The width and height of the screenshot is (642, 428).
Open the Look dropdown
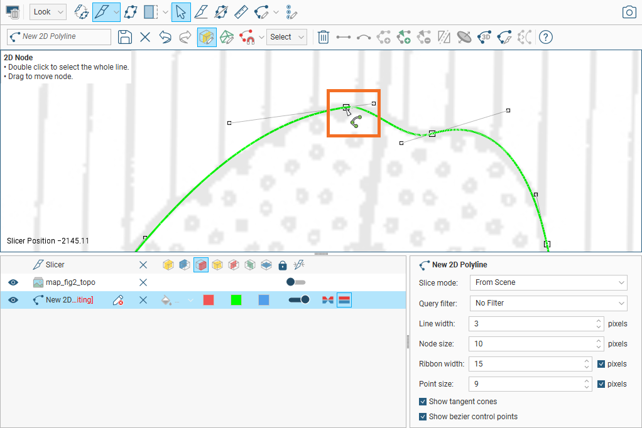(48, 12)
